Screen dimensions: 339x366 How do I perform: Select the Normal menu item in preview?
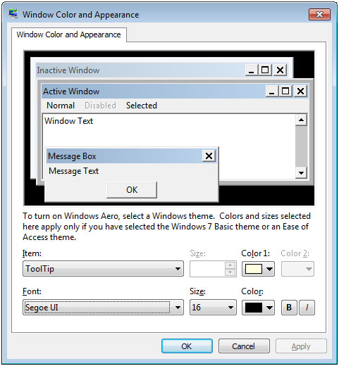coord(61,106)
